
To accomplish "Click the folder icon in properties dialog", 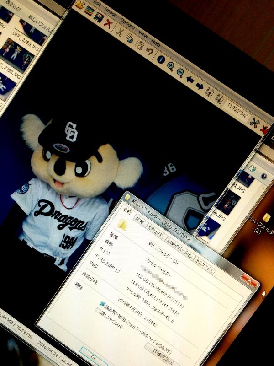I will pos(122,225).
